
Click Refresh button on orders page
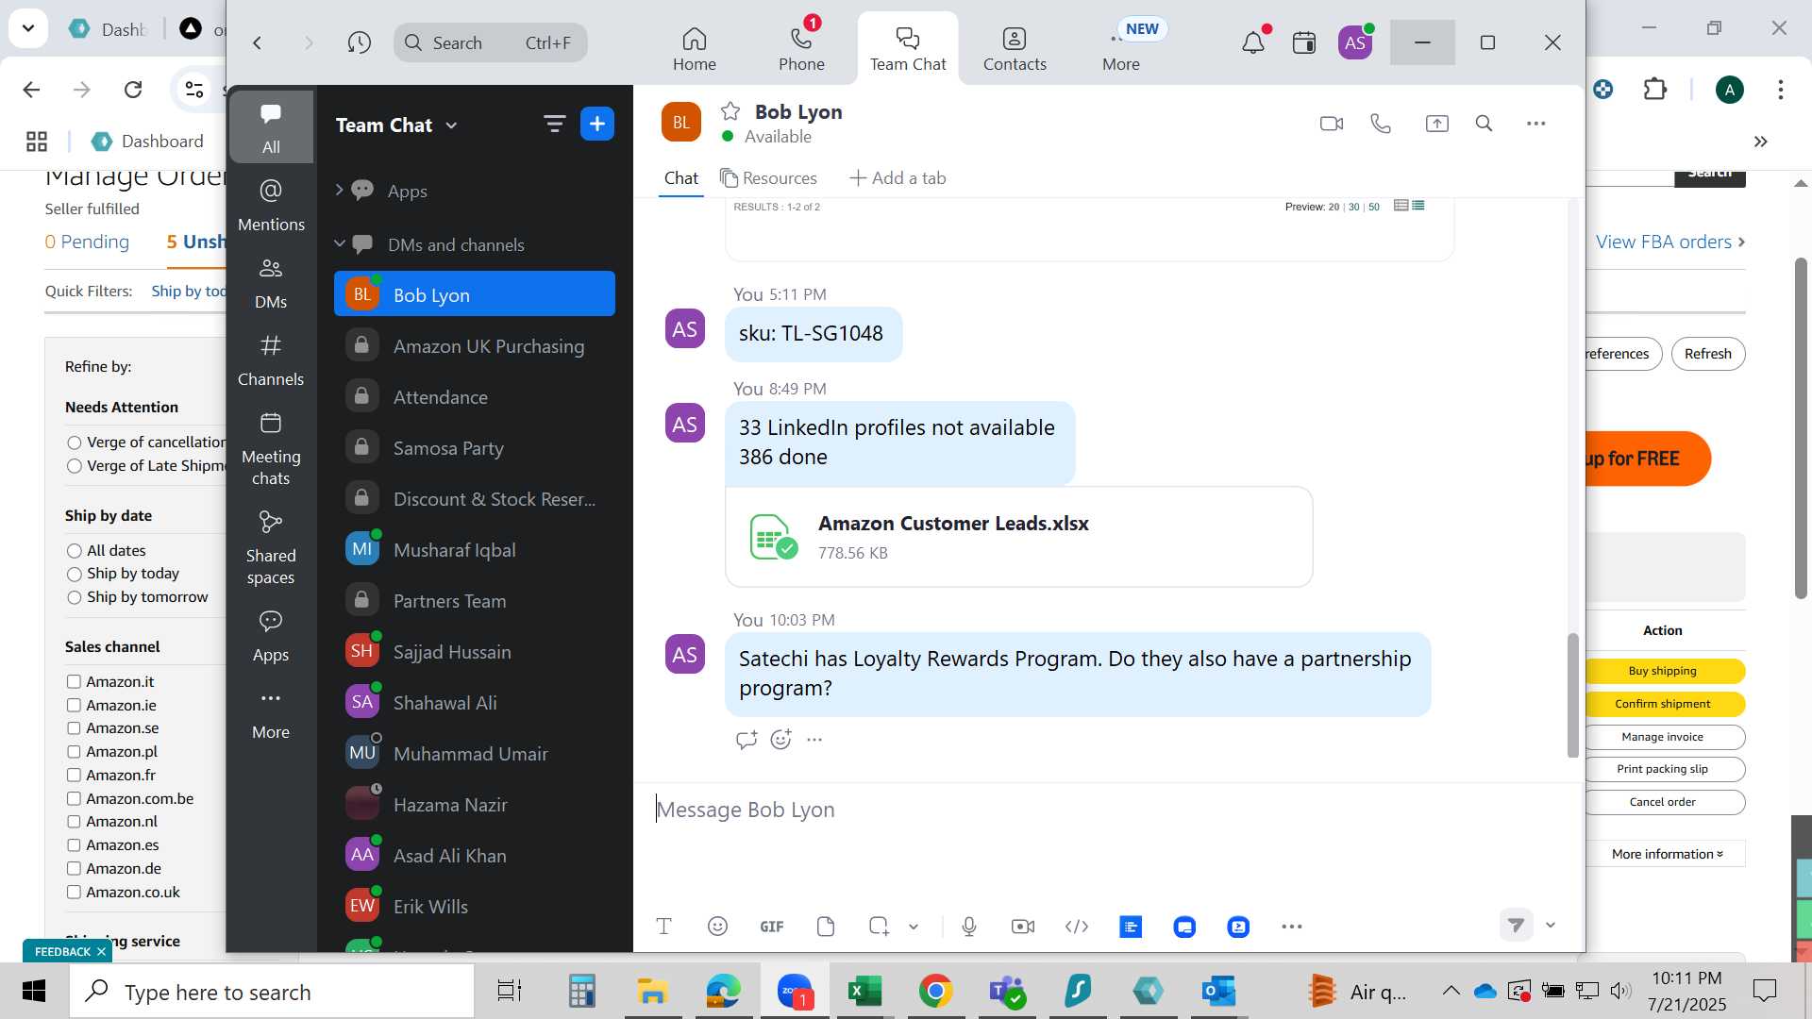click(1707, 354)
